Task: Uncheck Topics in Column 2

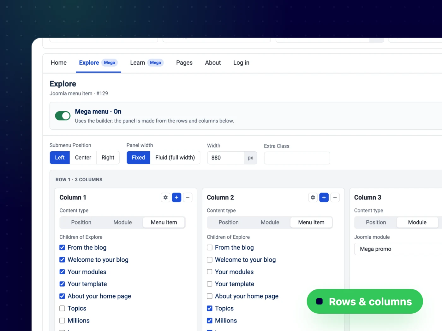Action: click(210, 308)
